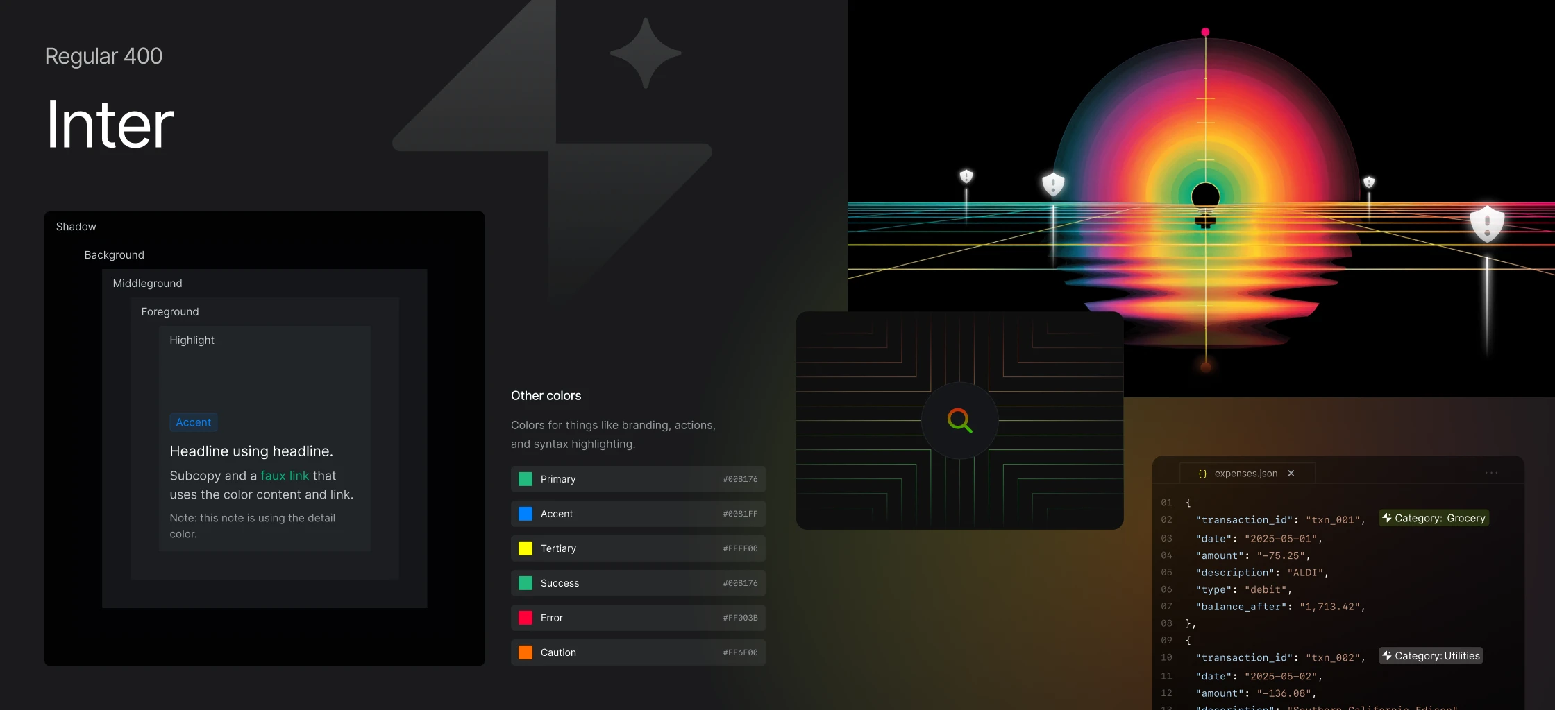Close the expenses.json tab
This screenshot has height=710, width=1555.
tap(1291, 474)
